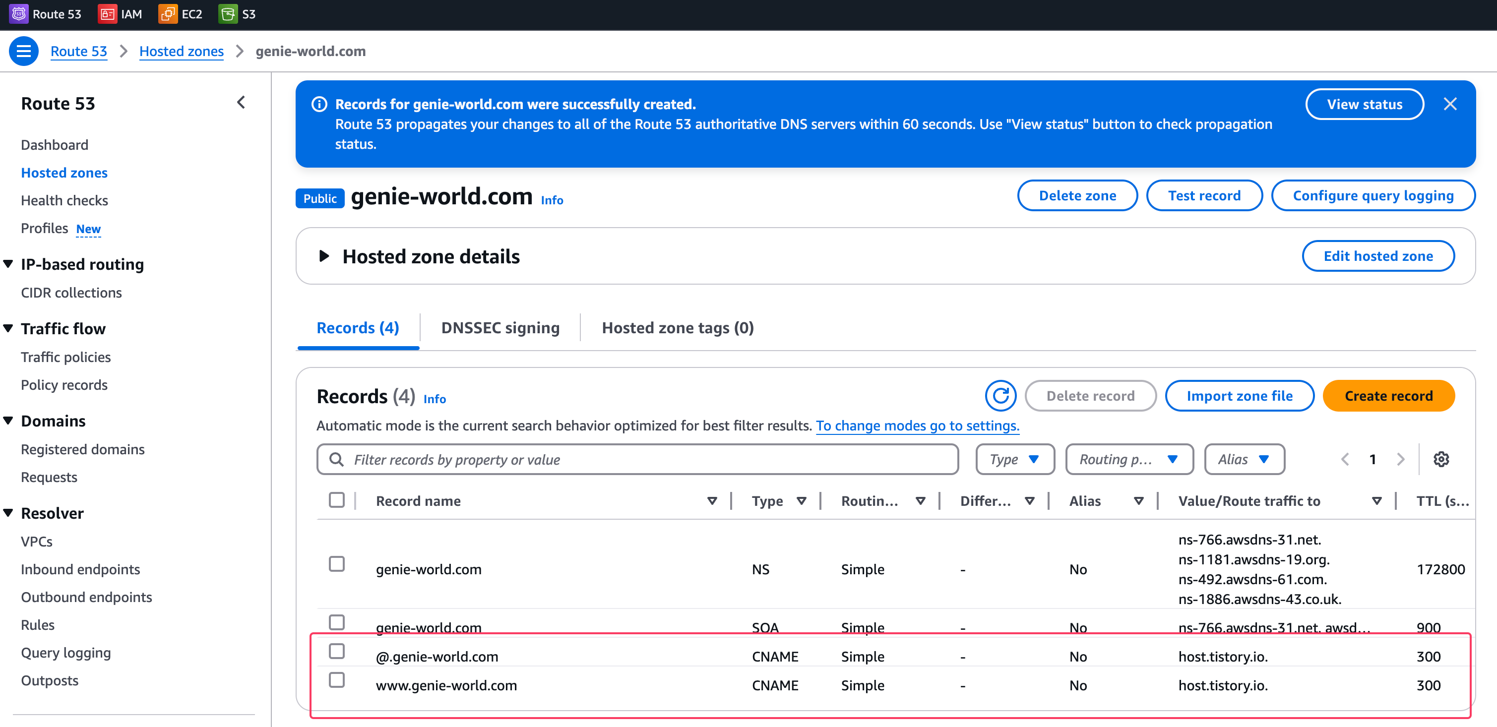Toggle the select-all records checkbox
Viewport: 1497px width, 727px height.
336,500
